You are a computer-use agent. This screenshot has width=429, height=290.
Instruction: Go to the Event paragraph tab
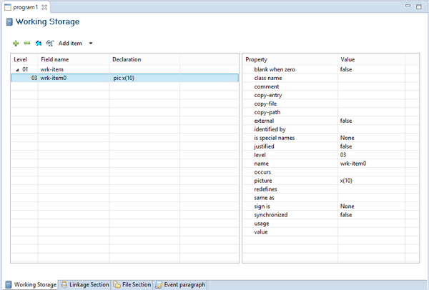coord(180,284)
